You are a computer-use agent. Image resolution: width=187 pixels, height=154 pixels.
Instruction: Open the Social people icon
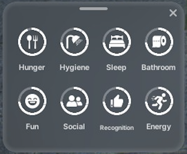74,101
